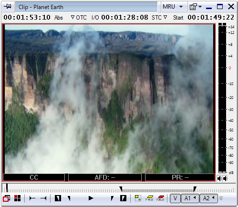Click the Start timecode 00:01:49:22
238x207 pixels.
(x=211, y=17)
